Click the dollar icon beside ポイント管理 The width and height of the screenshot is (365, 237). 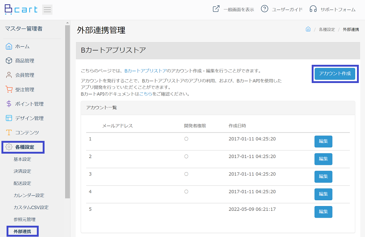(9, 103)
